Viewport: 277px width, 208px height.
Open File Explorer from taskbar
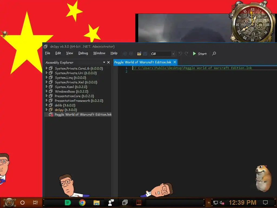coord(97,203)
